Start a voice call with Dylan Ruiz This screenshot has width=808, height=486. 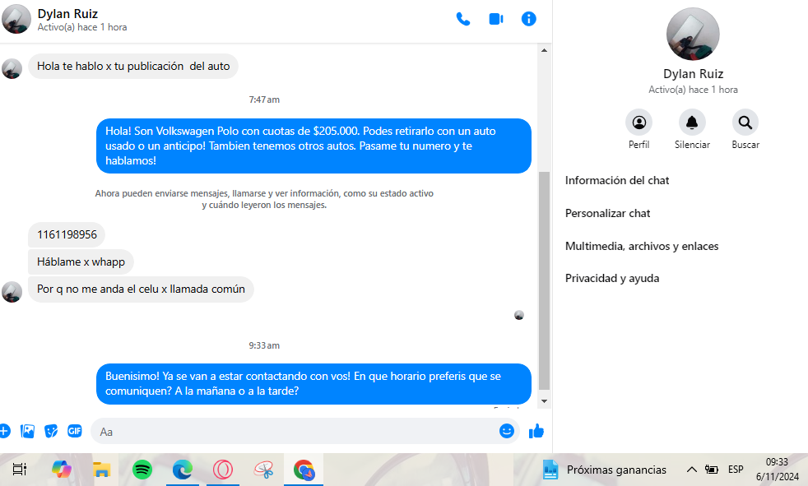[462, 19]
